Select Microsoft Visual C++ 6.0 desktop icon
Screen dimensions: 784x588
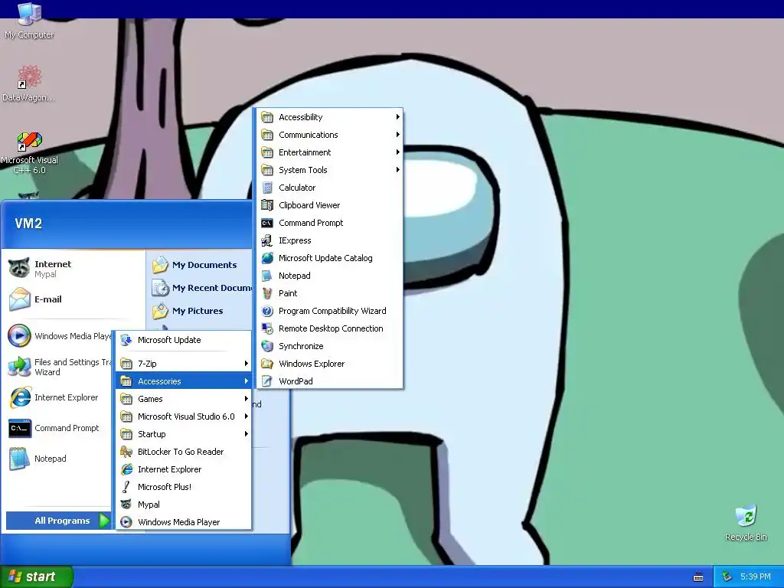tap(29, 152)
